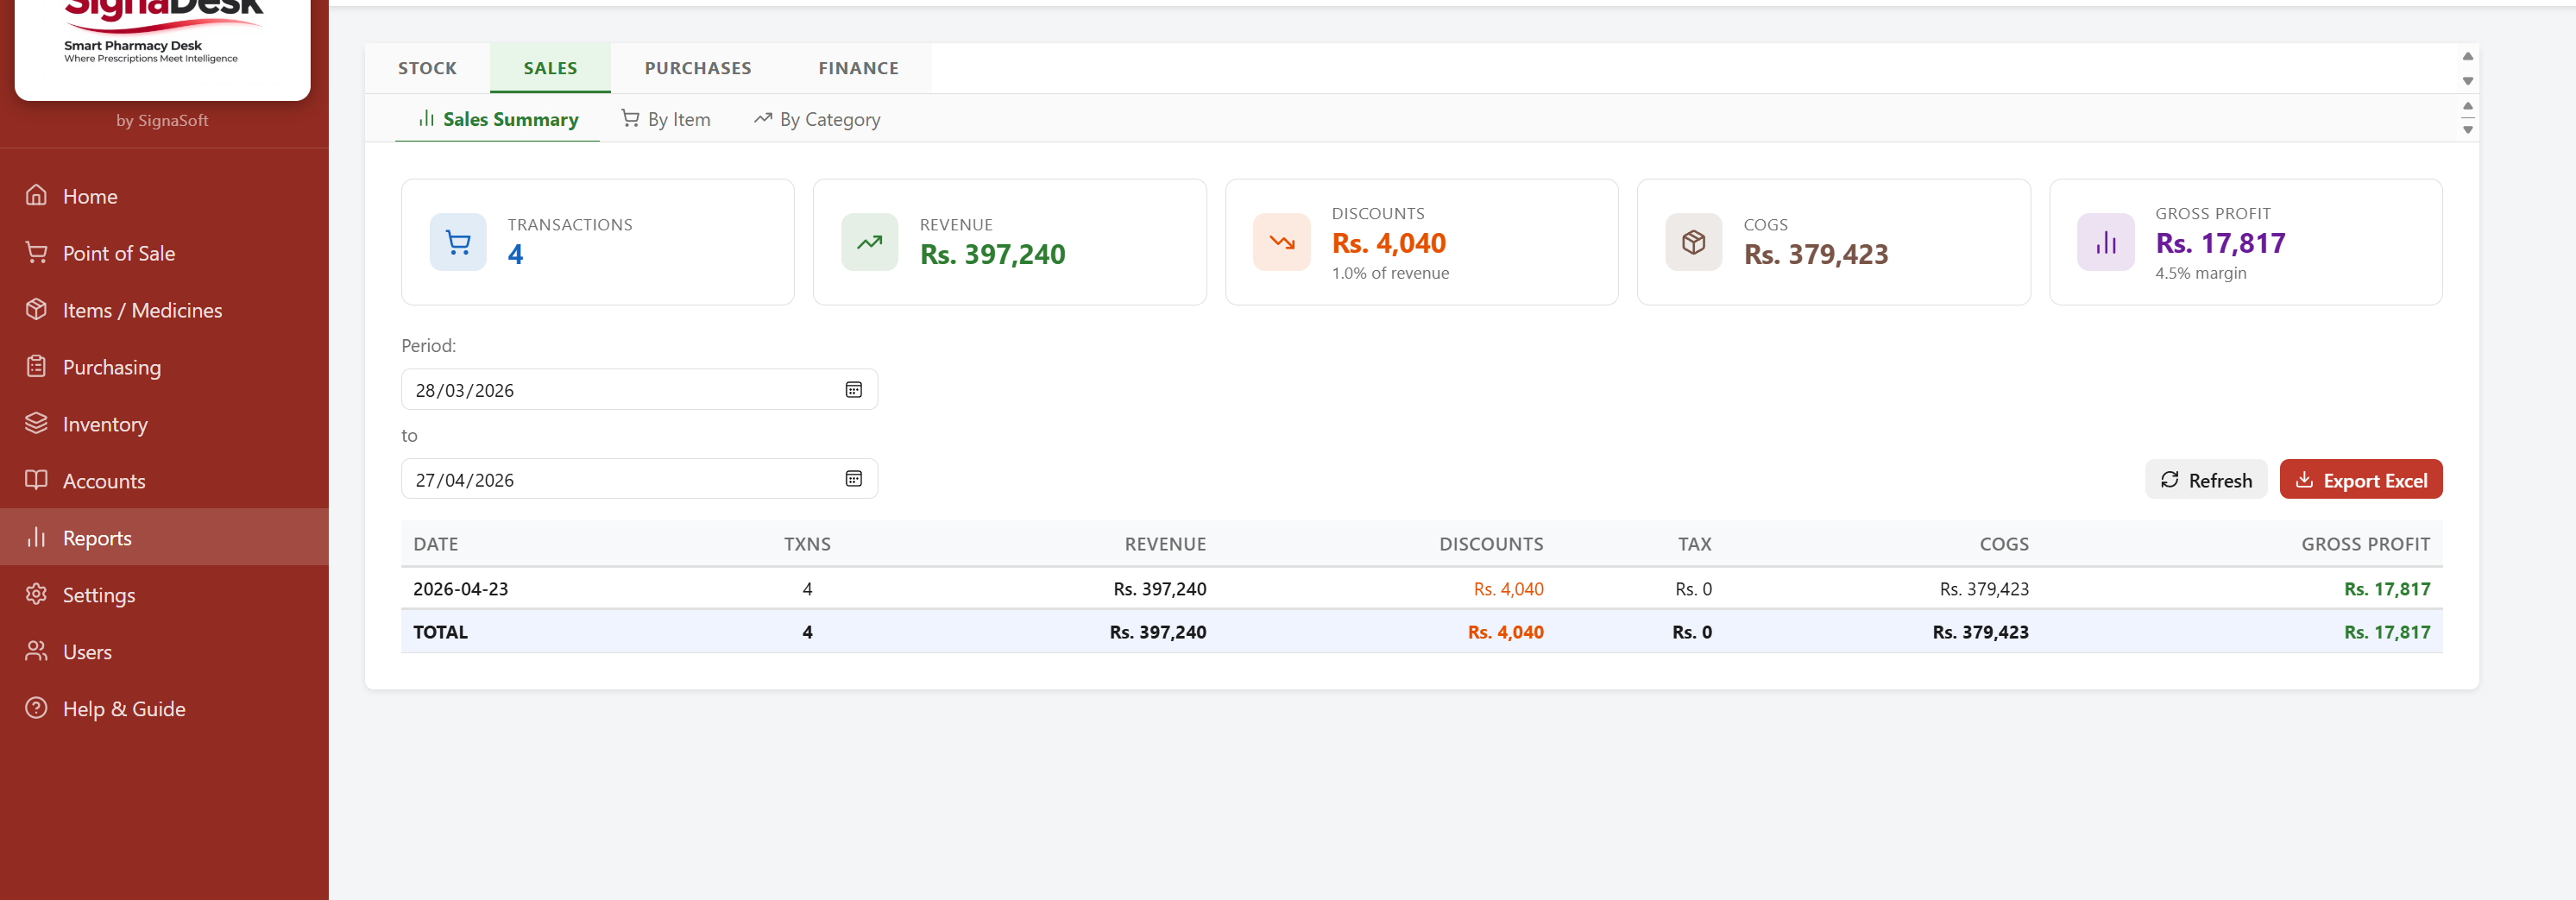Open Accounts book icon
2576x900 pixels.
pos(37,480)
